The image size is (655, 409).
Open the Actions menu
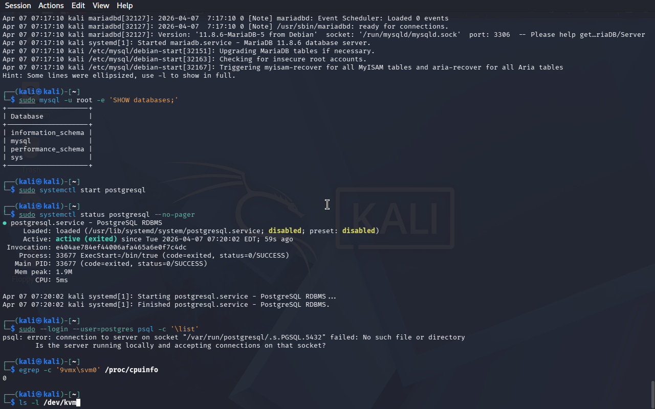point(51,6)
